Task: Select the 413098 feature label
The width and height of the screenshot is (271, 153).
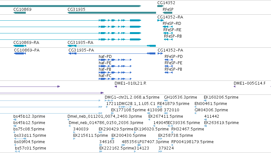Action: point(155,110)
